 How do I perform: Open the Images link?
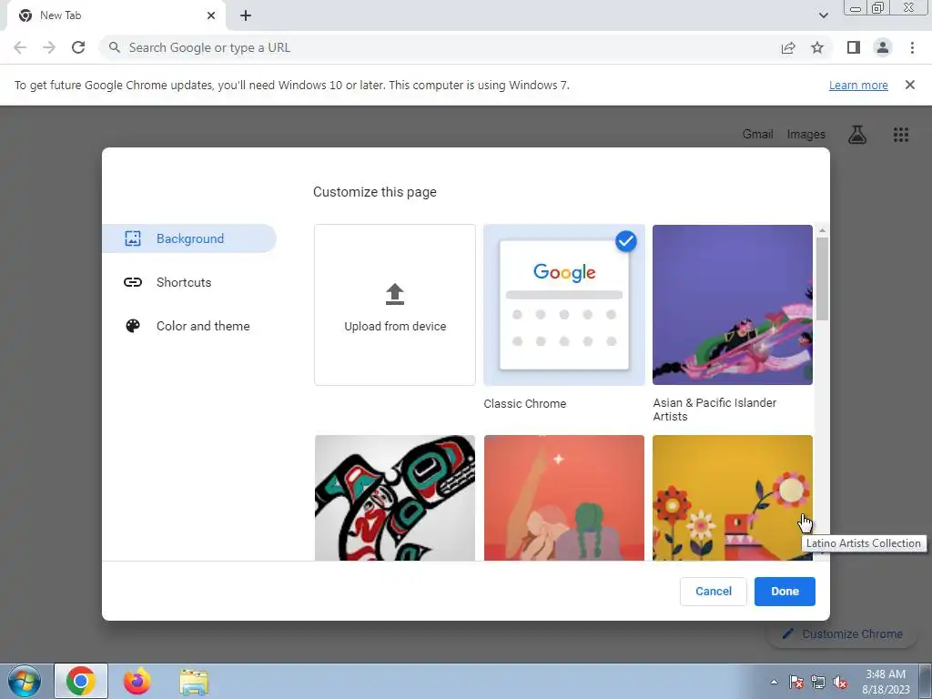click(806, 135)
